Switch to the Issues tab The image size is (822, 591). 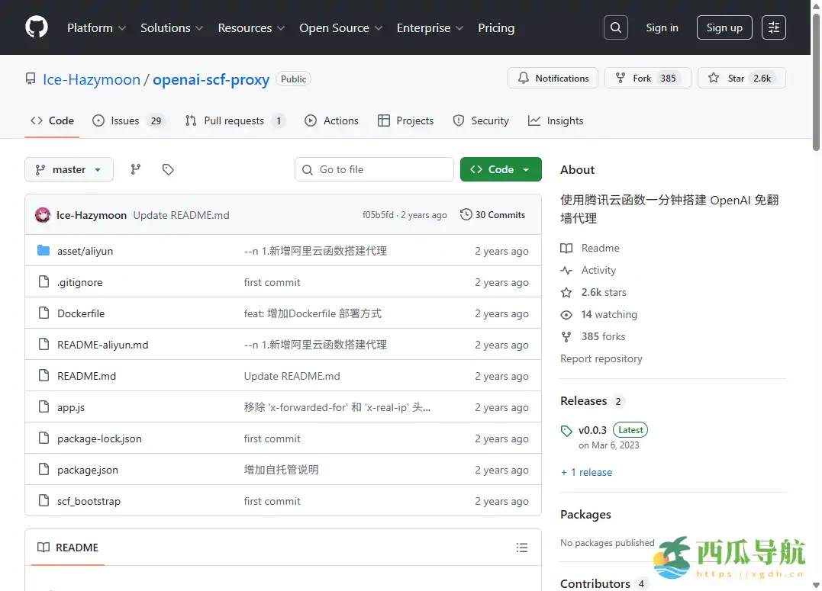pyautogui.click(x=123, y=120)
